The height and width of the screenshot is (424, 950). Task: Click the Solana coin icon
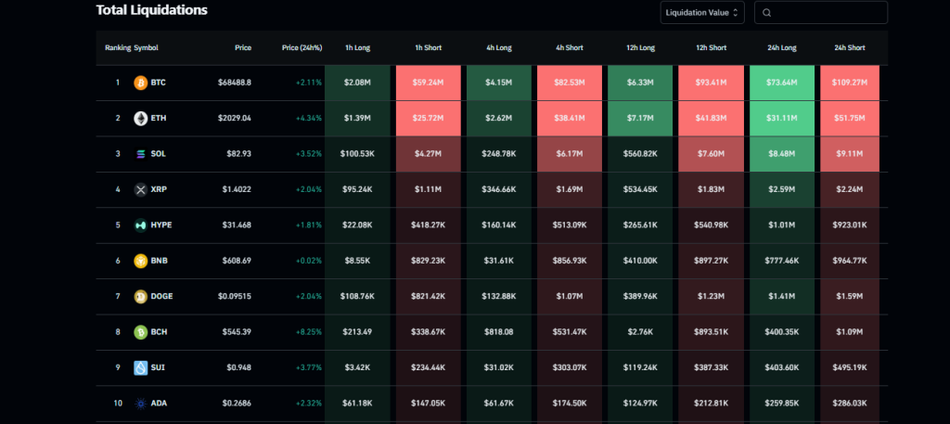[x=141, y=154]
